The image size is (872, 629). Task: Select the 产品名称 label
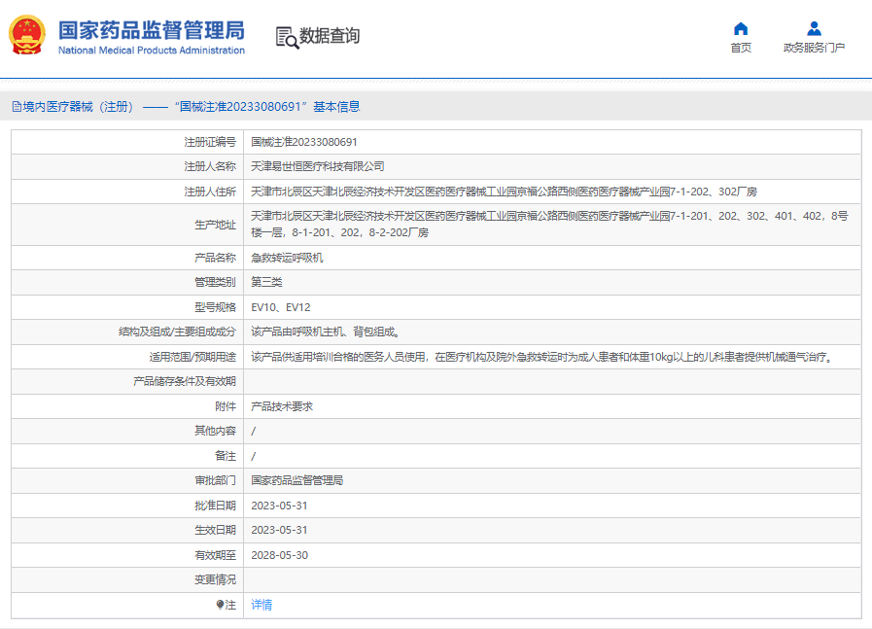point(215,258)
